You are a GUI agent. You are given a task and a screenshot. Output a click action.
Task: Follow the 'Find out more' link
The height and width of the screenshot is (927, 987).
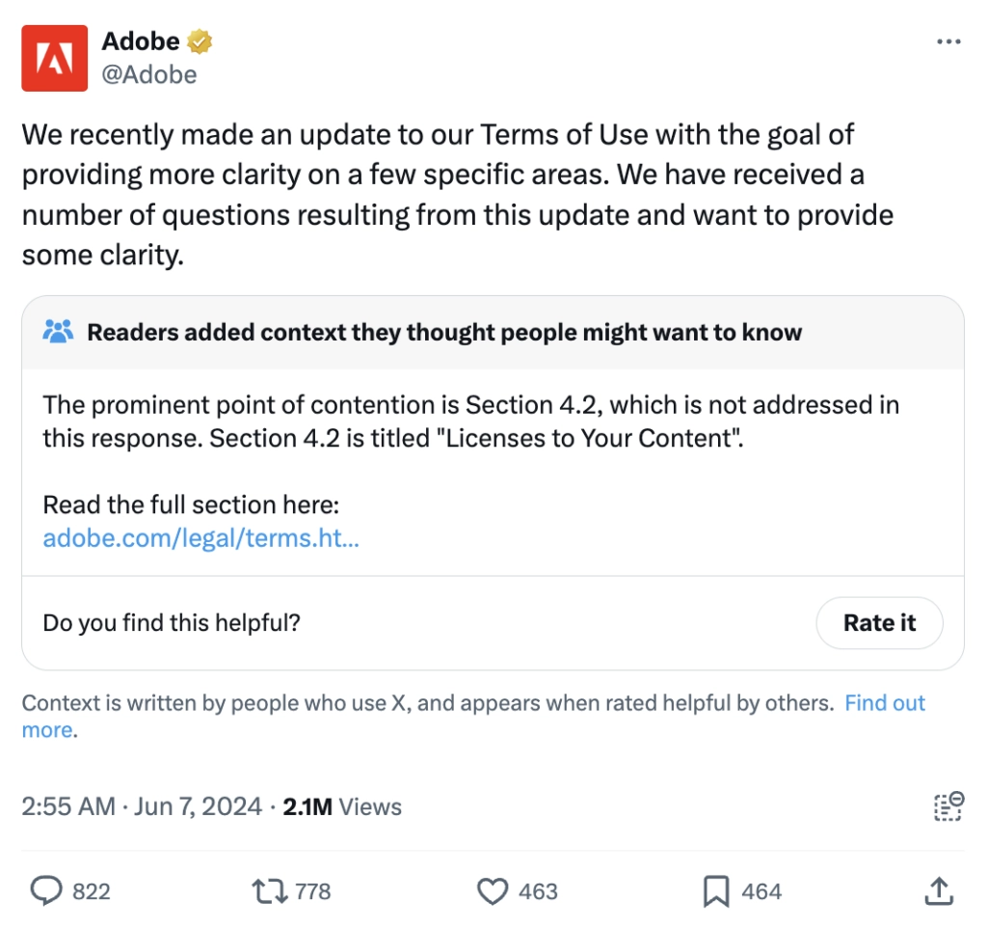[884, 703]
